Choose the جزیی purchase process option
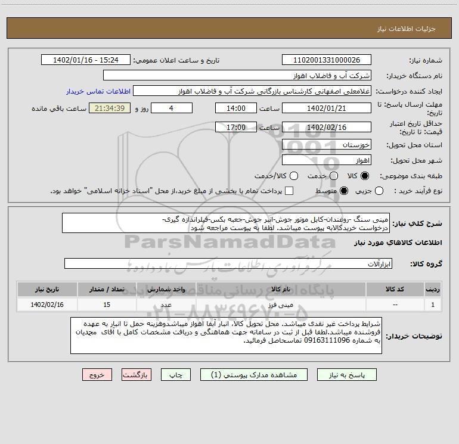 pyautogui.click(x=379, y=191)
